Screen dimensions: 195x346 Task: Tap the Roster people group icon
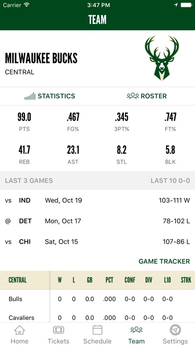coord(133,96)
